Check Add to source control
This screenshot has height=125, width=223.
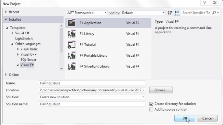(x=151, y=110)
